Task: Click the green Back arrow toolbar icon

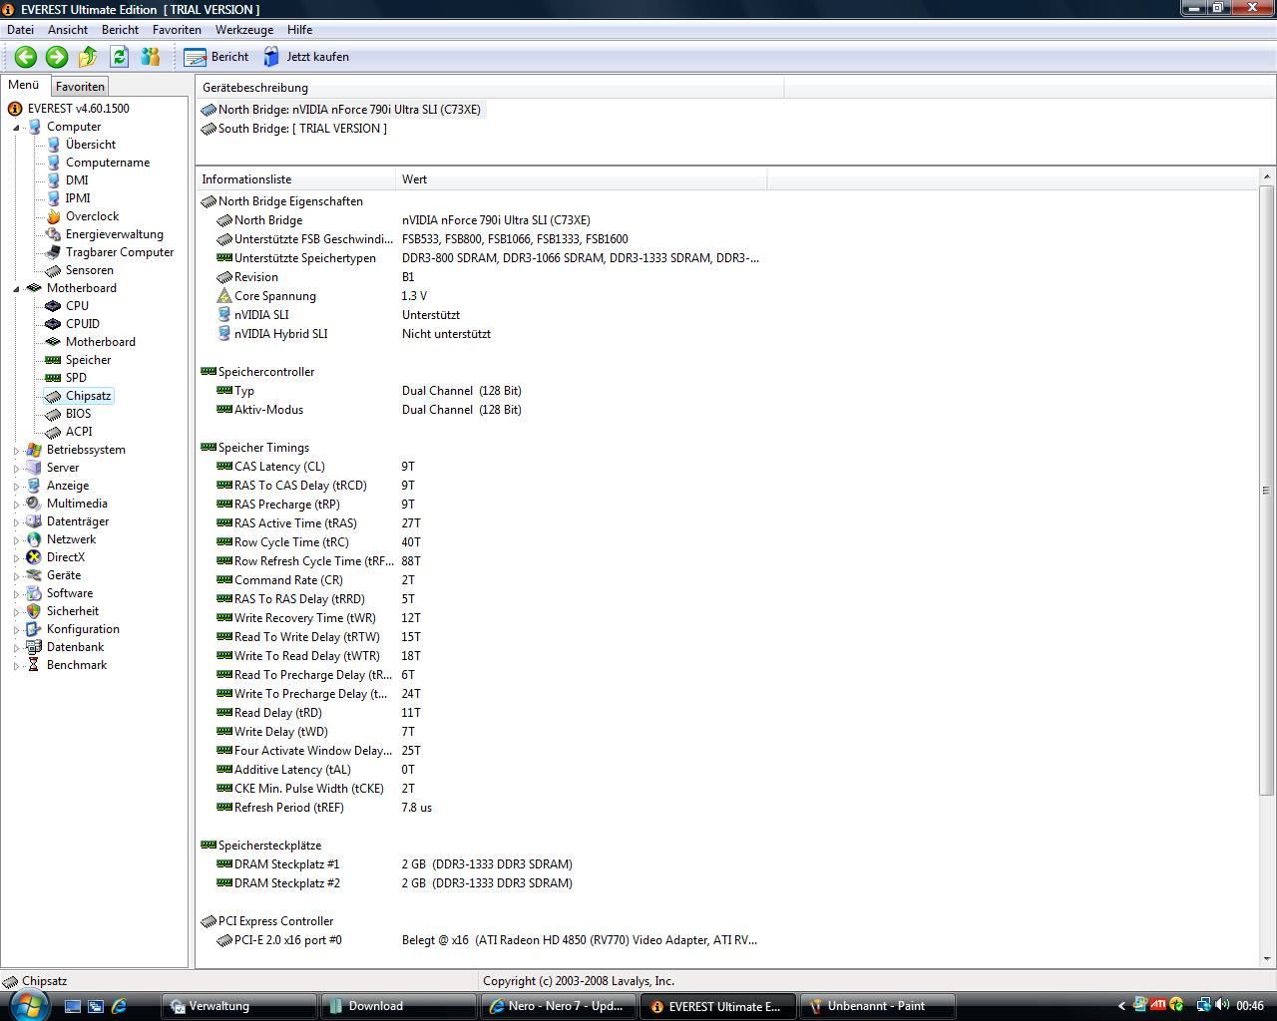Action: pyautogui.click(x=26, y=57)
